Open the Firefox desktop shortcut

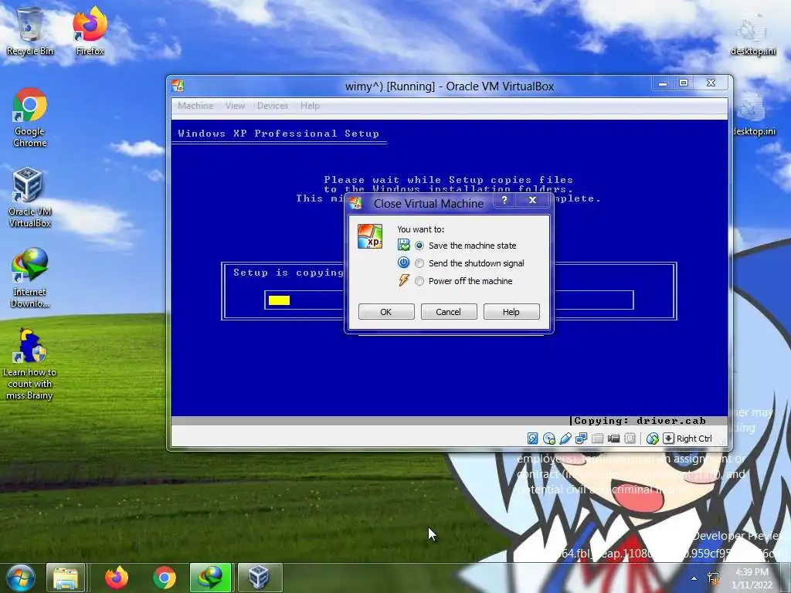click(90, 31)
